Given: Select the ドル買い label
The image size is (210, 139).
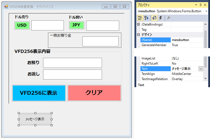Looking at the screenshot, I should tap(76, 17).
